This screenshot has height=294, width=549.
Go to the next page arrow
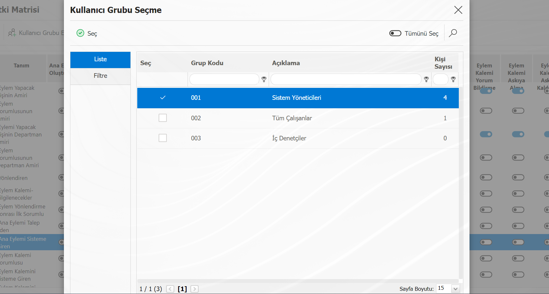click(194, 289)
